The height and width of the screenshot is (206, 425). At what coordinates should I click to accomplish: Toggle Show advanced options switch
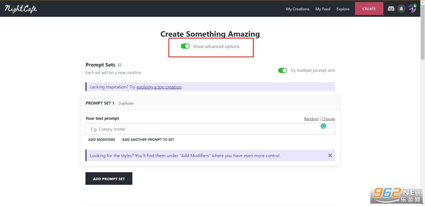(185, 46)
